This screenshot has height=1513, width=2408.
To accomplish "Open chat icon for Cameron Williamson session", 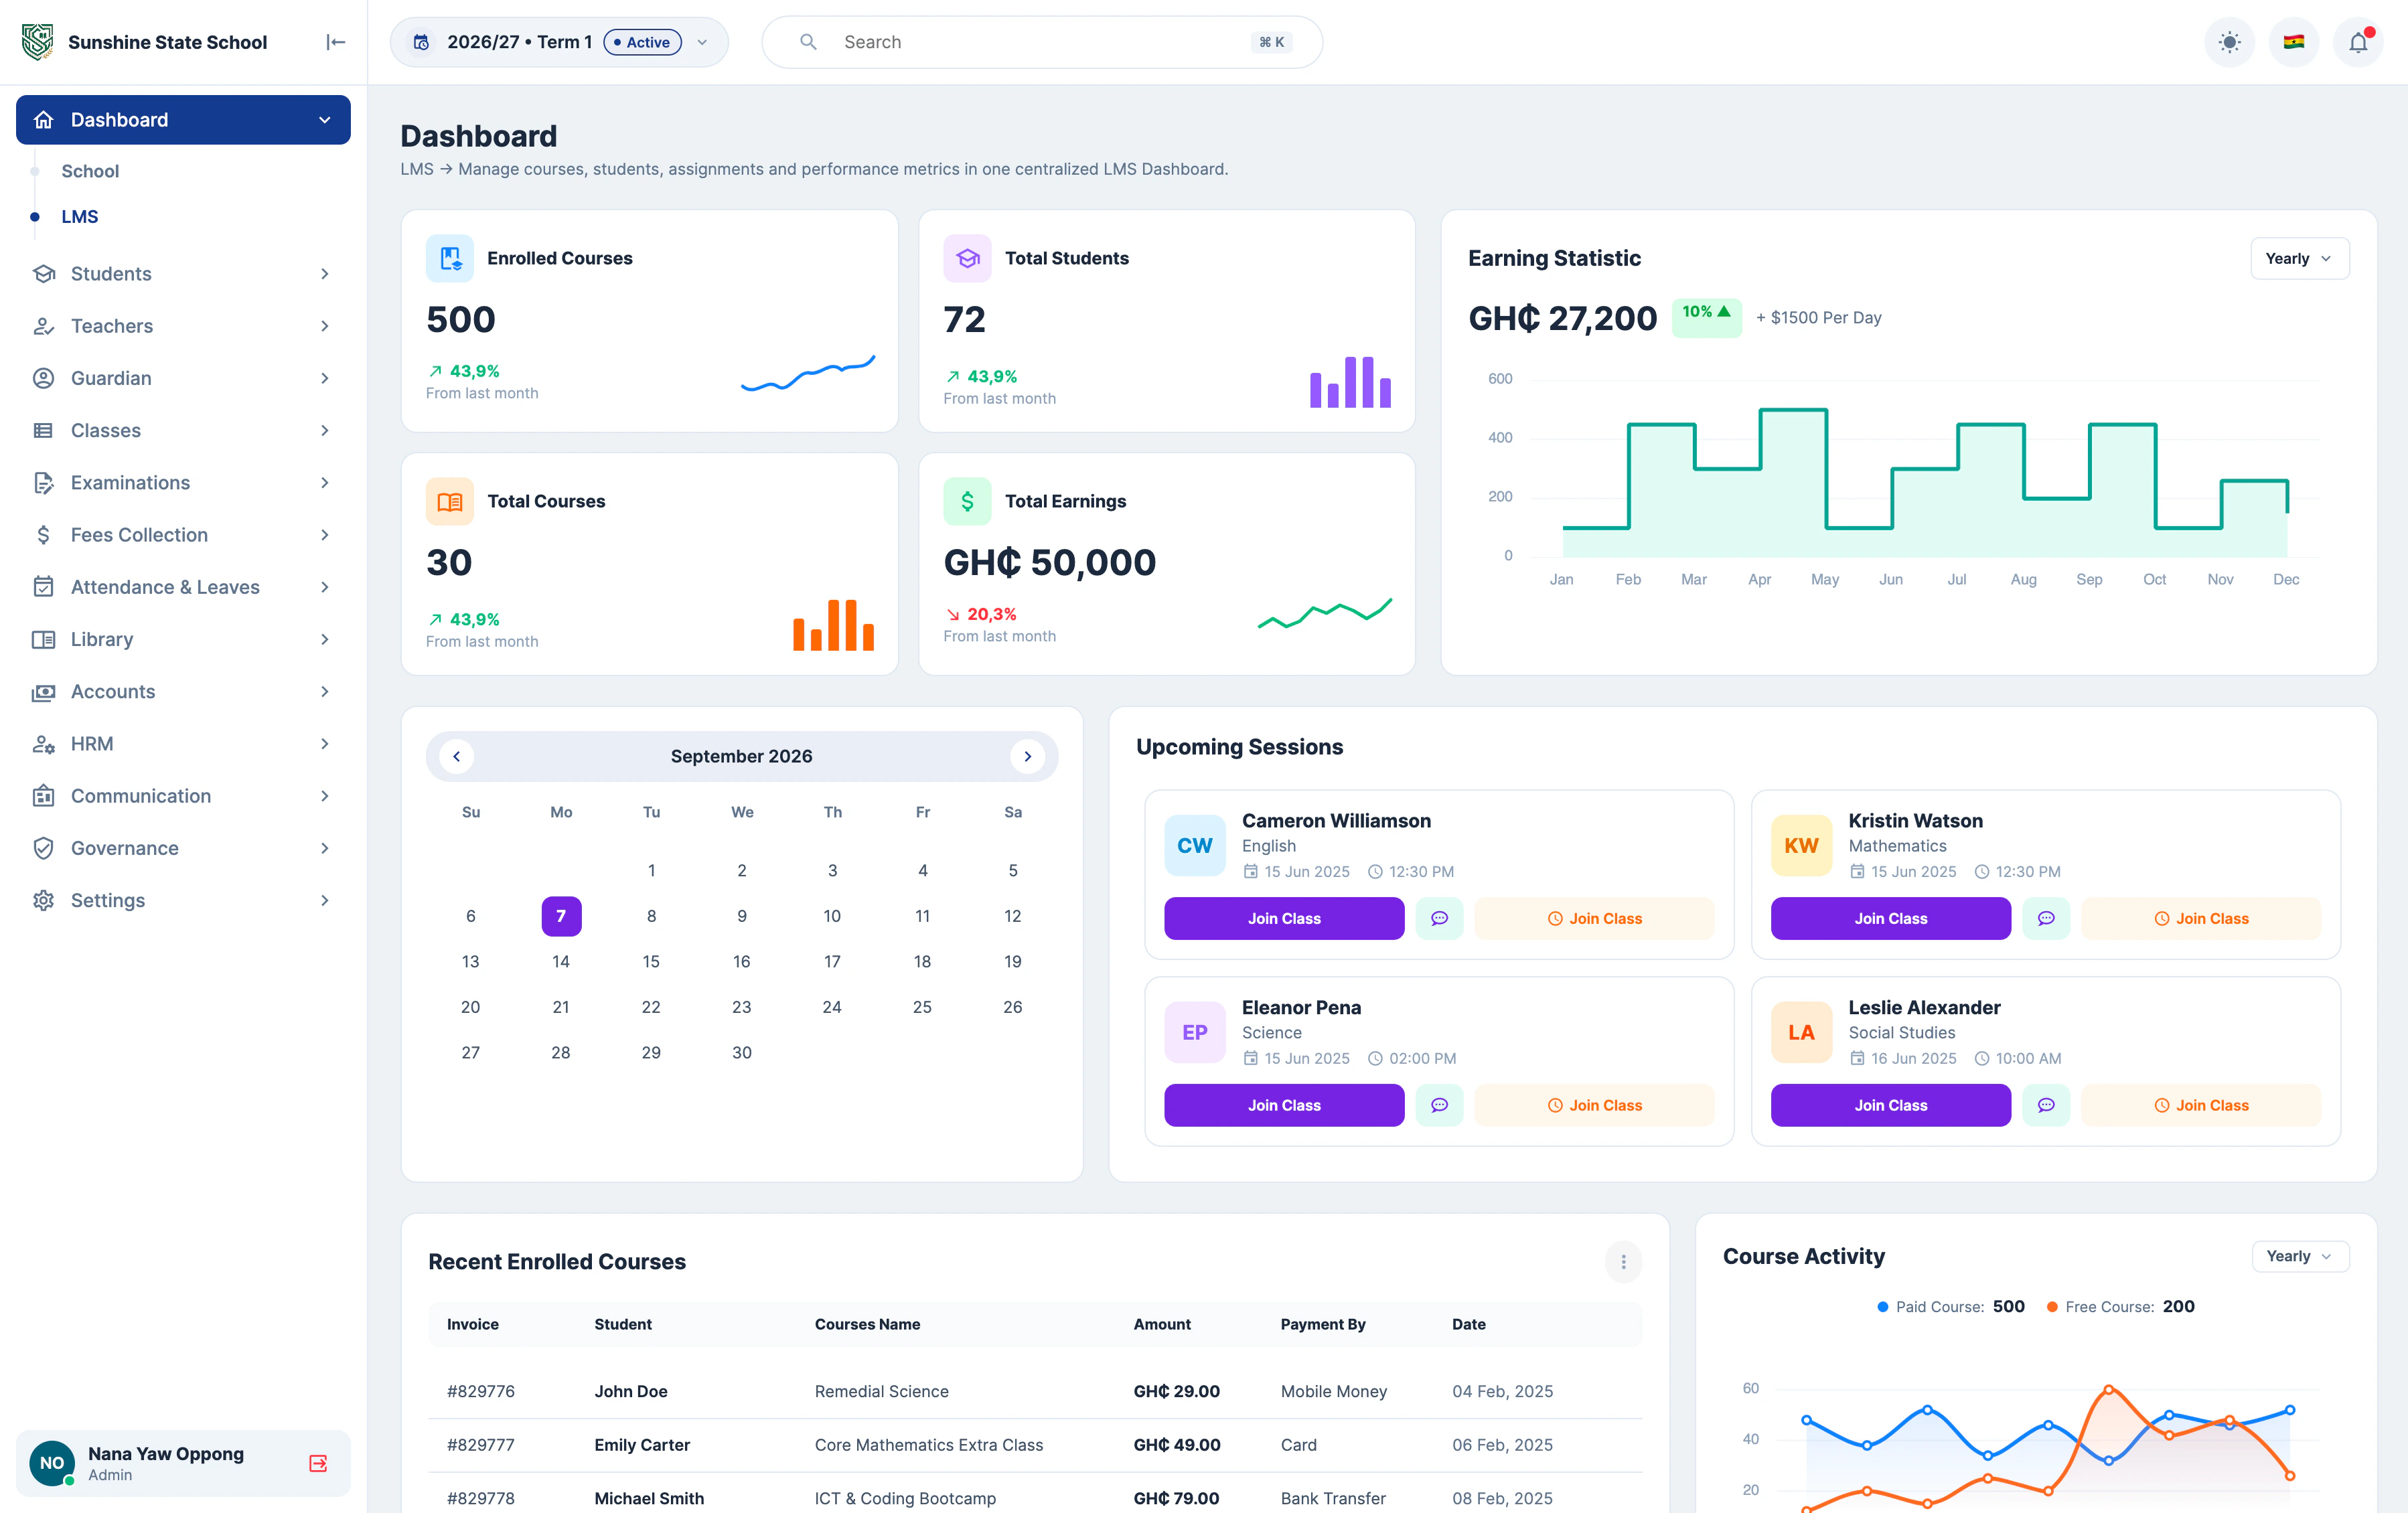I will pos(1439,918).
